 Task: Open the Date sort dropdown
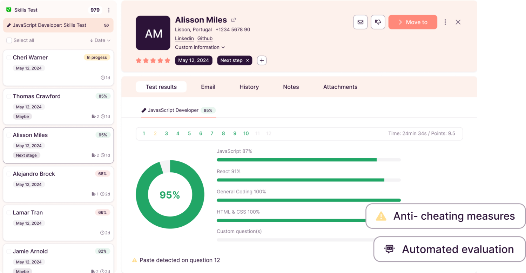pyautogui.click(x=100, y=40)
